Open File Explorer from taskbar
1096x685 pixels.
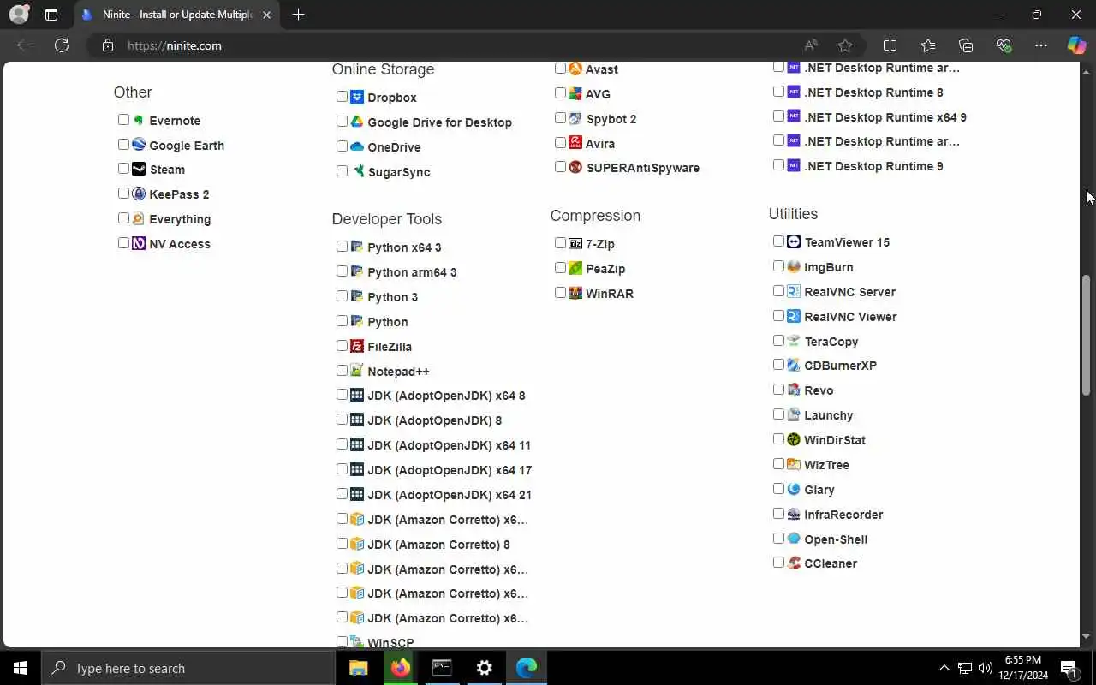click(x=358, y=668)
